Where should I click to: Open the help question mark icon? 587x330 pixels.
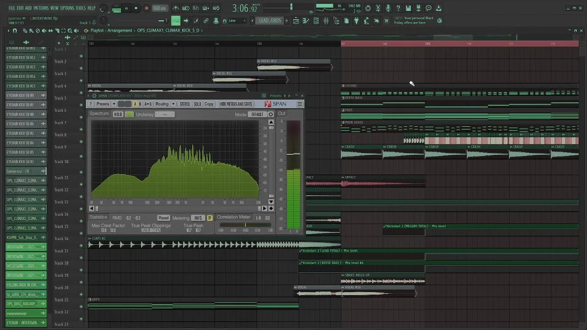click(x=398, y=8)
